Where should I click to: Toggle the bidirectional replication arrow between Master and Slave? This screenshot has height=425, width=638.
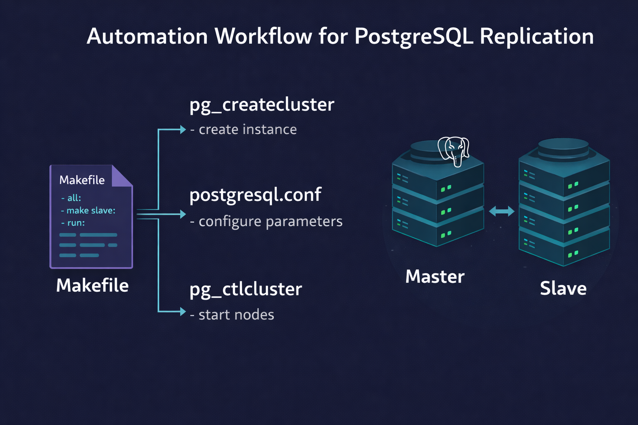tap(501, 211)
